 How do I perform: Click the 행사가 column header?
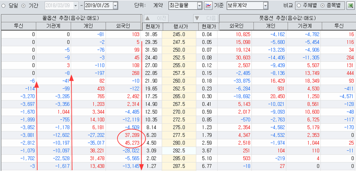point(180,26)
